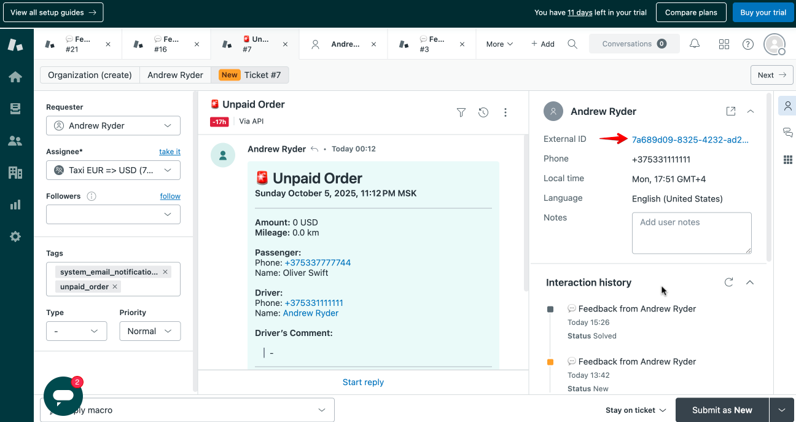Switch to ticket tab #3
796x422 pixels.
[432, 44]
